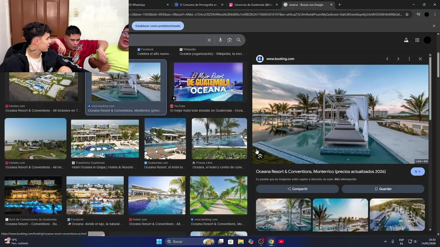The height and width of the screenshot is (247, 440).
Task: Start voice search with the microphone icon
Action: [x=220, y=40]
